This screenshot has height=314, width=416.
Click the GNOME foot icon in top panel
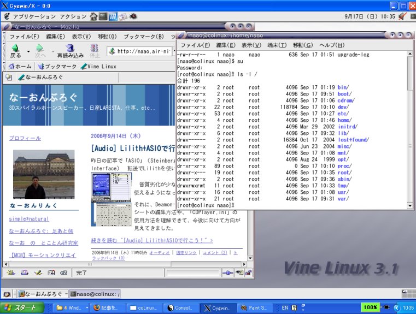point(7,16)
